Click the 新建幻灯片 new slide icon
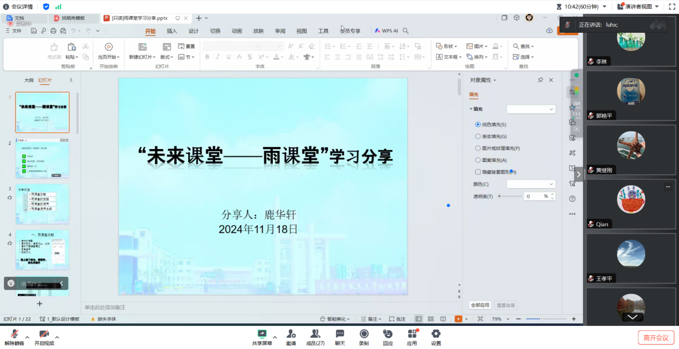This screenshot has height=349, width=679. (x=143, y=47)
